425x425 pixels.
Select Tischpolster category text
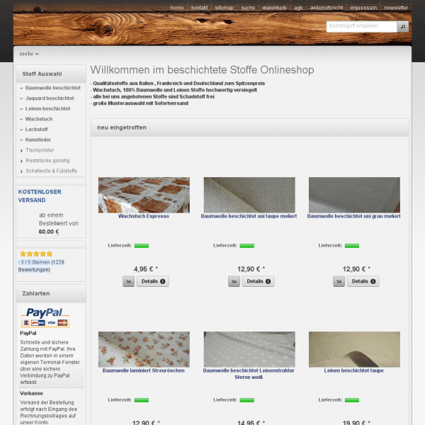(x=40, y=150)
